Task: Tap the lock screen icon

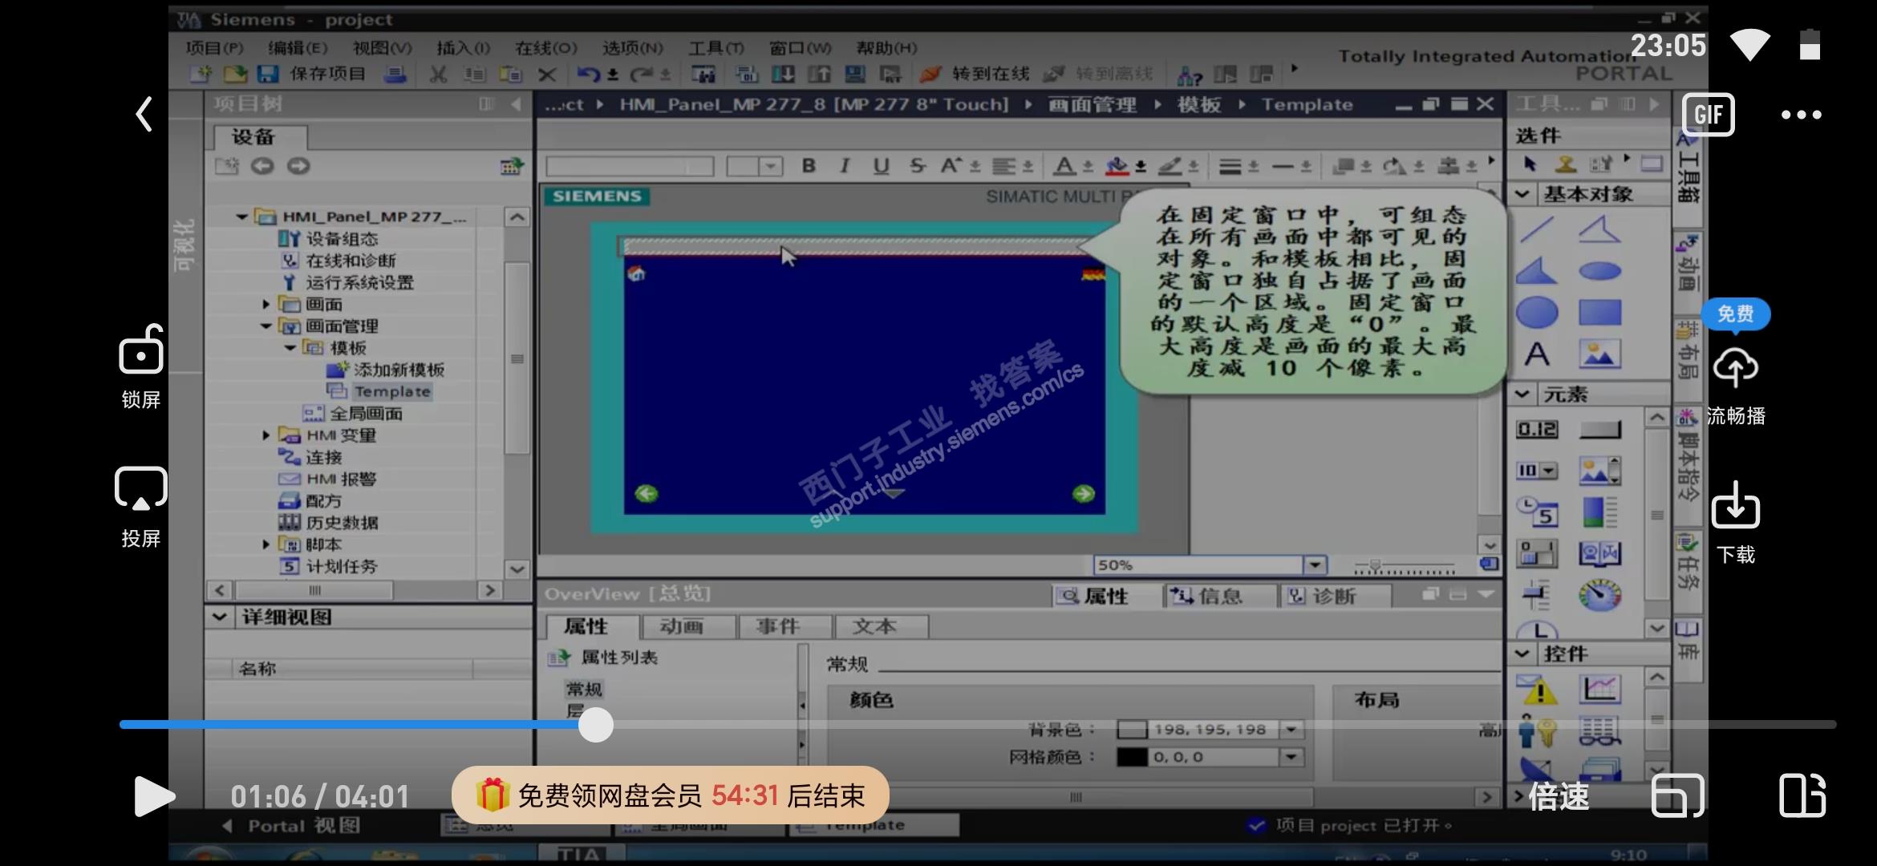Action: pos(141,351)
